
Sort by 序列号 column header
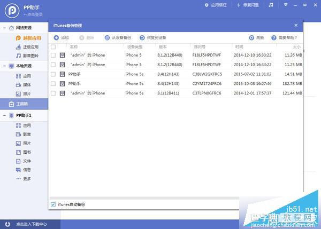[x=200, y=47]
